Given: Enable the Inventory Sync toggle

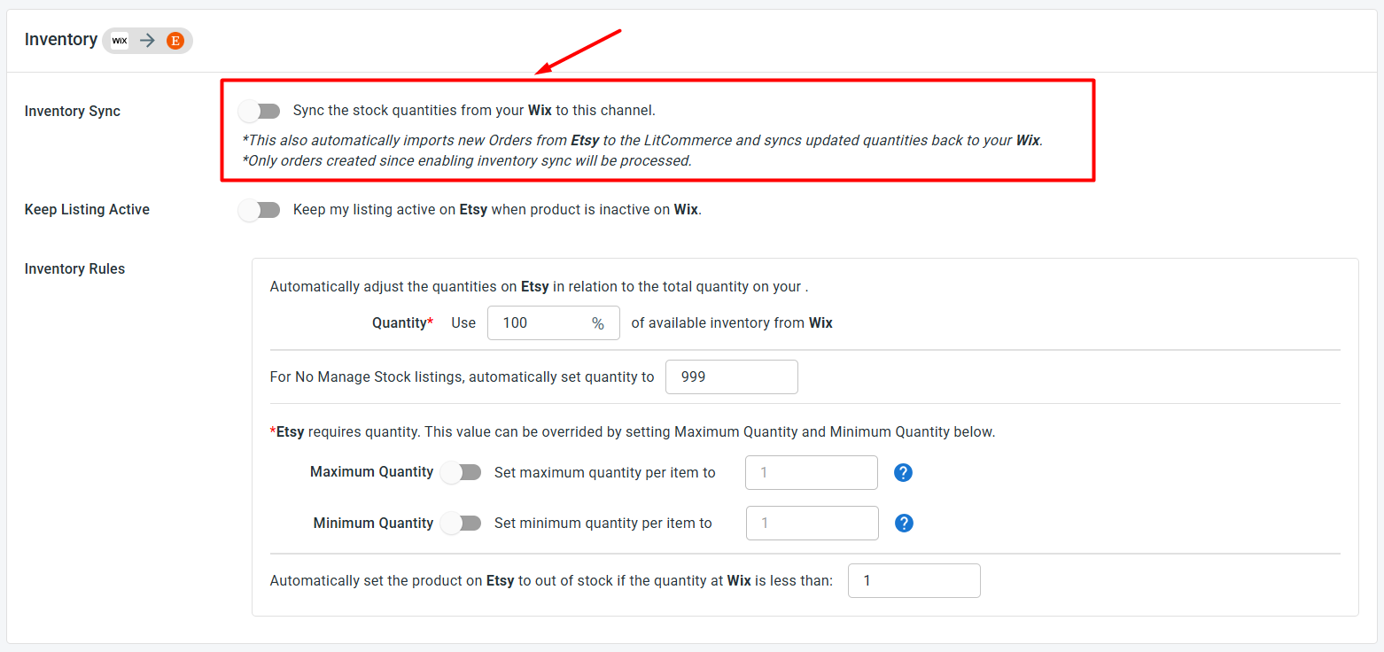Looking at the screenshot, I should click(260, 111).
